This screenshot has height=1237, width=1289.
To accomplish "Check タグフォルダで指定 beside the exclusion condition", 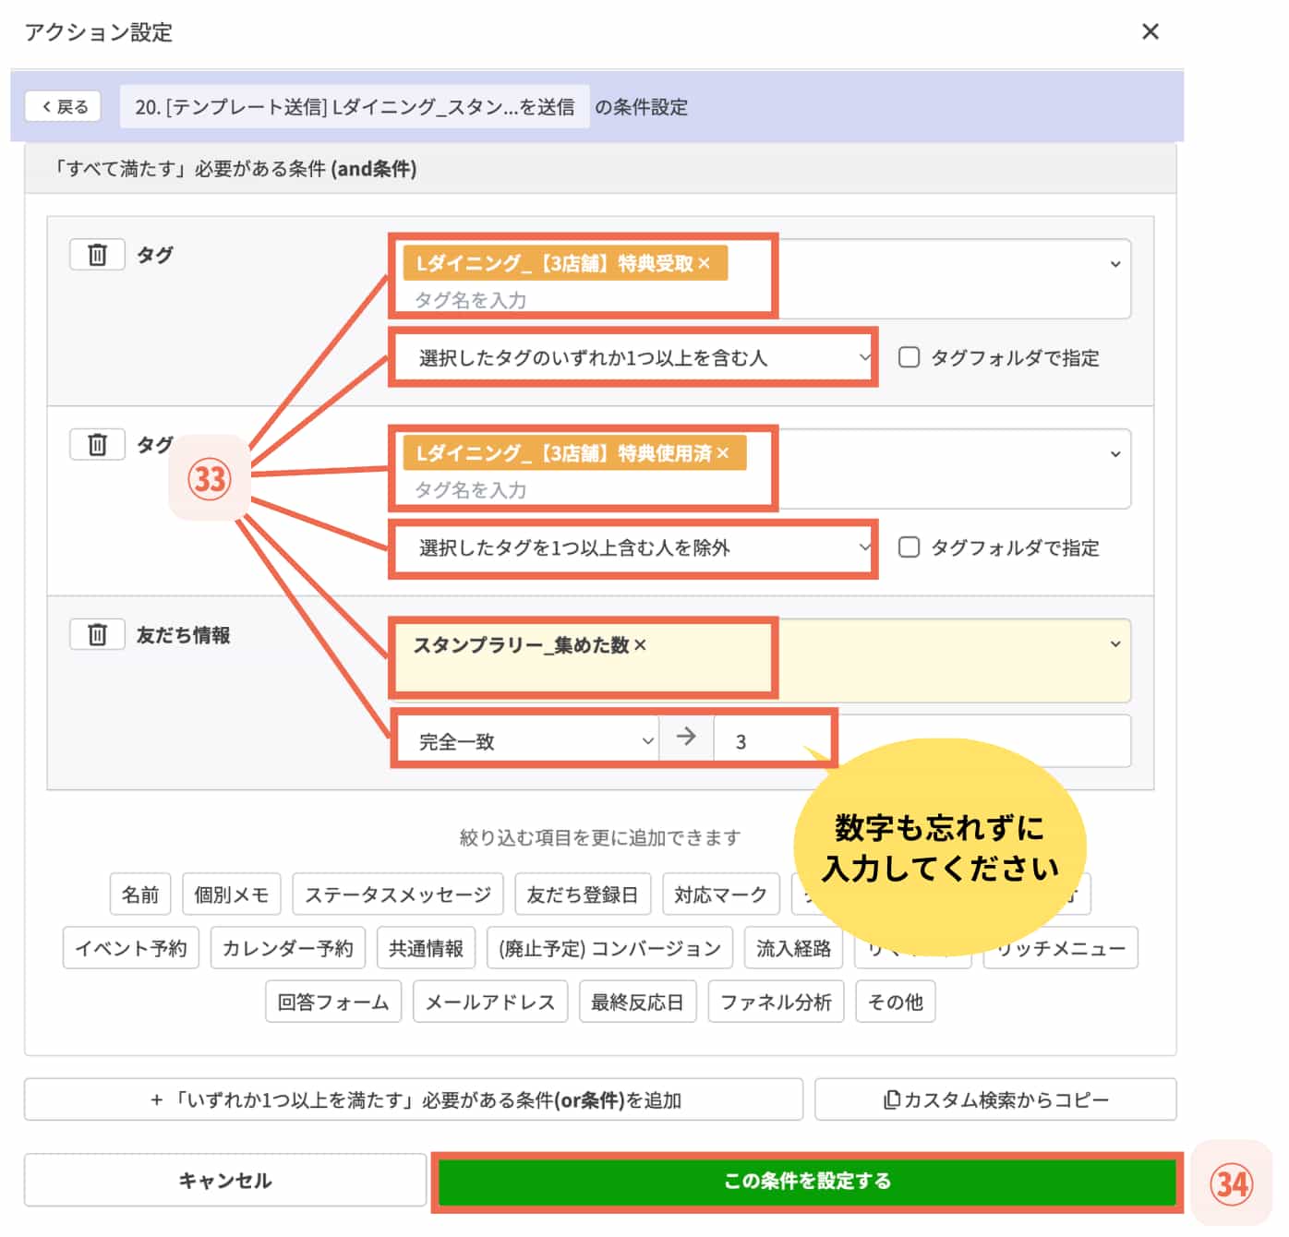I will click(x=910, y=548).
